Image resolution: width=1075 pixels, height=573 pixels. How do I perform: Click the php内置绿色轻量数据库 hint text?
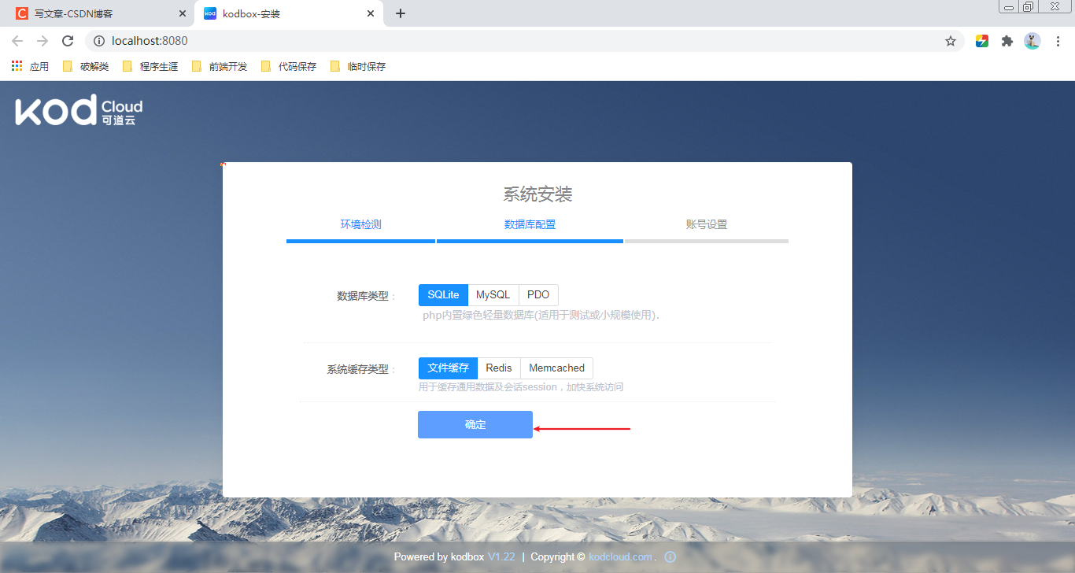pos(540,316)
